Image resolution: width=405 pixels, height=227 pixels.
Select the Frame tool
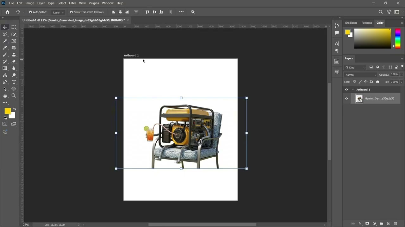(x=14, y=41)
